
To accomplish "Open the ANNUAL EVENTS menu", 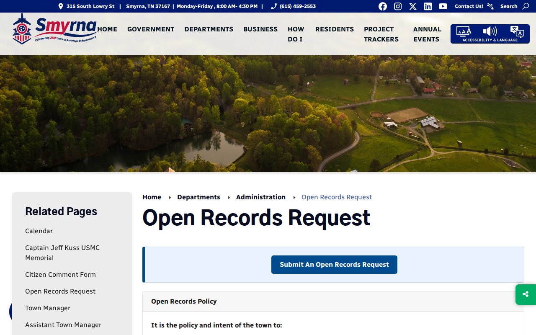I will click(x=427, y=34).
